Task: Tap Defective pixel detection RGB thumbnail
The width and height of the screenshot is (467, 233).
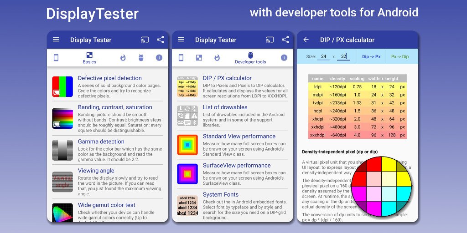Action: coord(62,86)
